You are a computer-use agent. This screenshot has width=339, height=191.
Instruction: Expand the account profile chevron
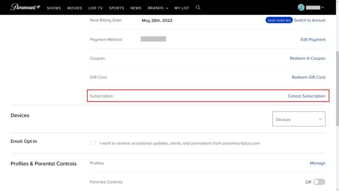(x=322, y=7)
